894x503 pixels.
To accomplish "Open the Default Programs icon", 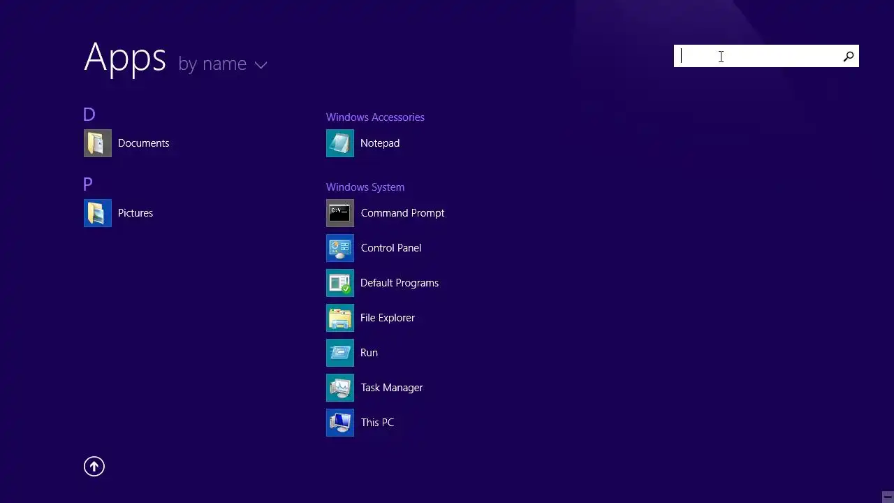I will (x=340, y=283).
